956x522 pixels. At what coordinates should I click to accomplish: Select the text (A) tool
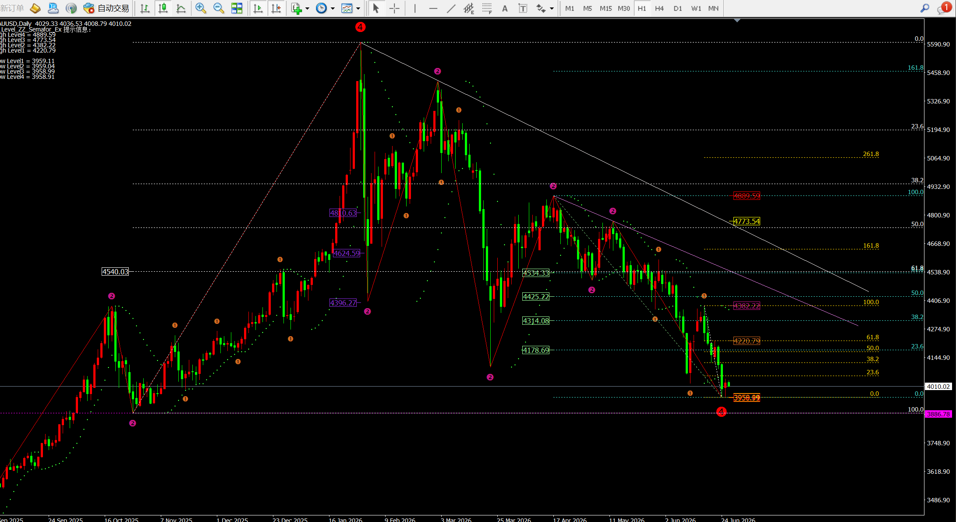[505, 8]
